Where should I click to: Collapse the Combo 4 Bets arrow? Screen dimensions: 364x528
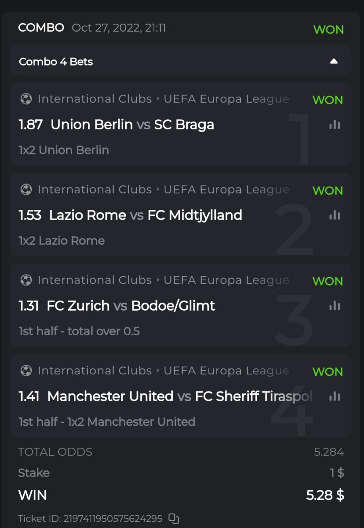(x=334, y=62)
